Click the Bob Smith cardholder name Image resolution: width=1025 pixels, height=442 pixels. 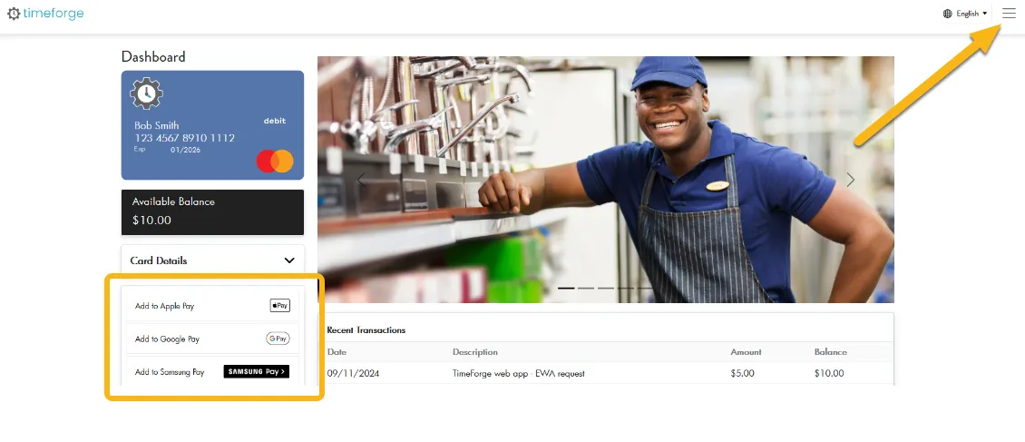pos(156,125)
